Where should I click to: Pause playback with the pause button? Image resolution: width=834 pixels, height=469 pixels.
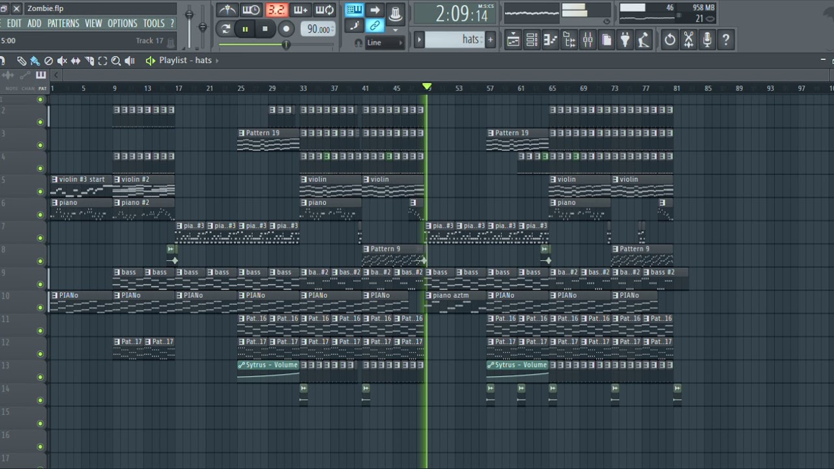[245, 29]
